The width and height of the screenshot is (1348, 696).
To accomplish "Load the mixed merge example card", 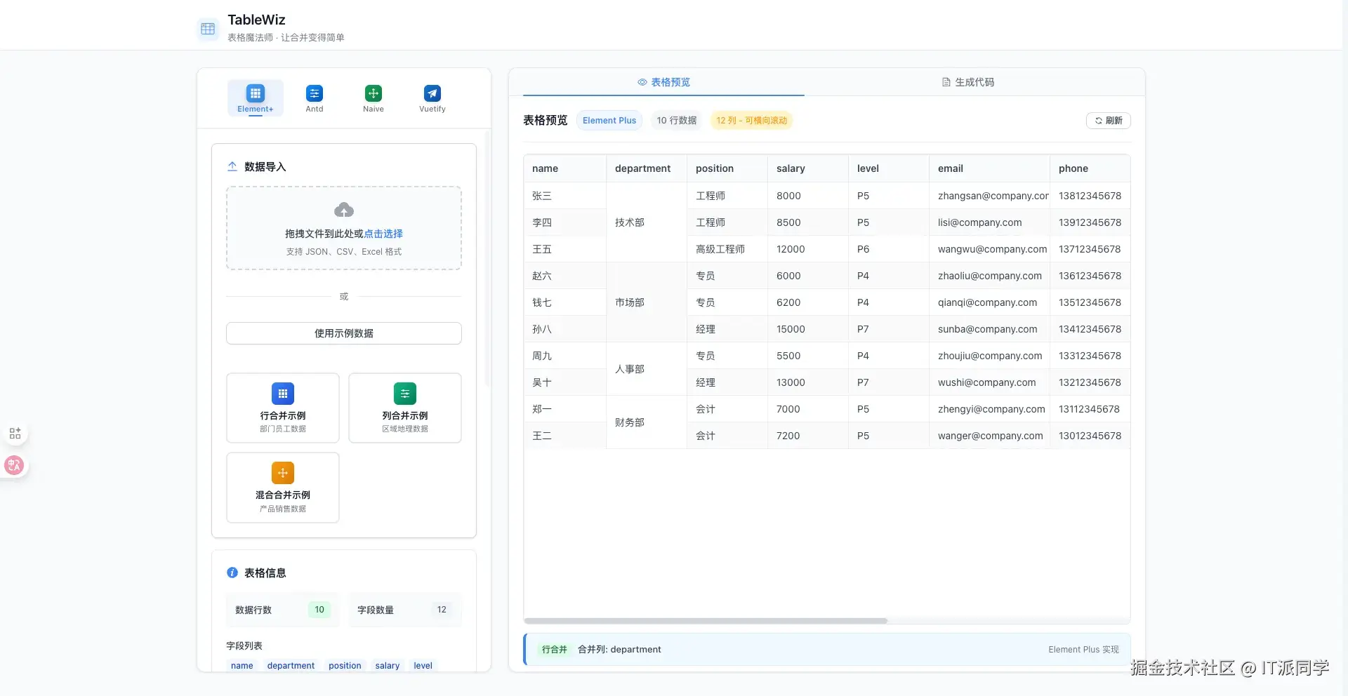I will (282, 488).
